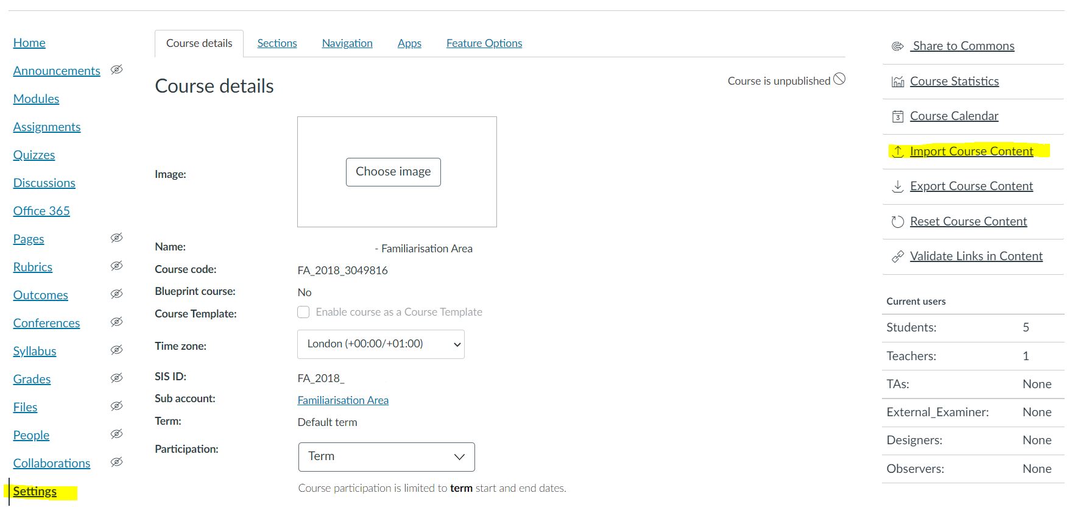Image resolution: width=1075 pixels, height=507 pixels.
Task: Toggle the eye icon beside Grades
Action: tap(116, 378)
